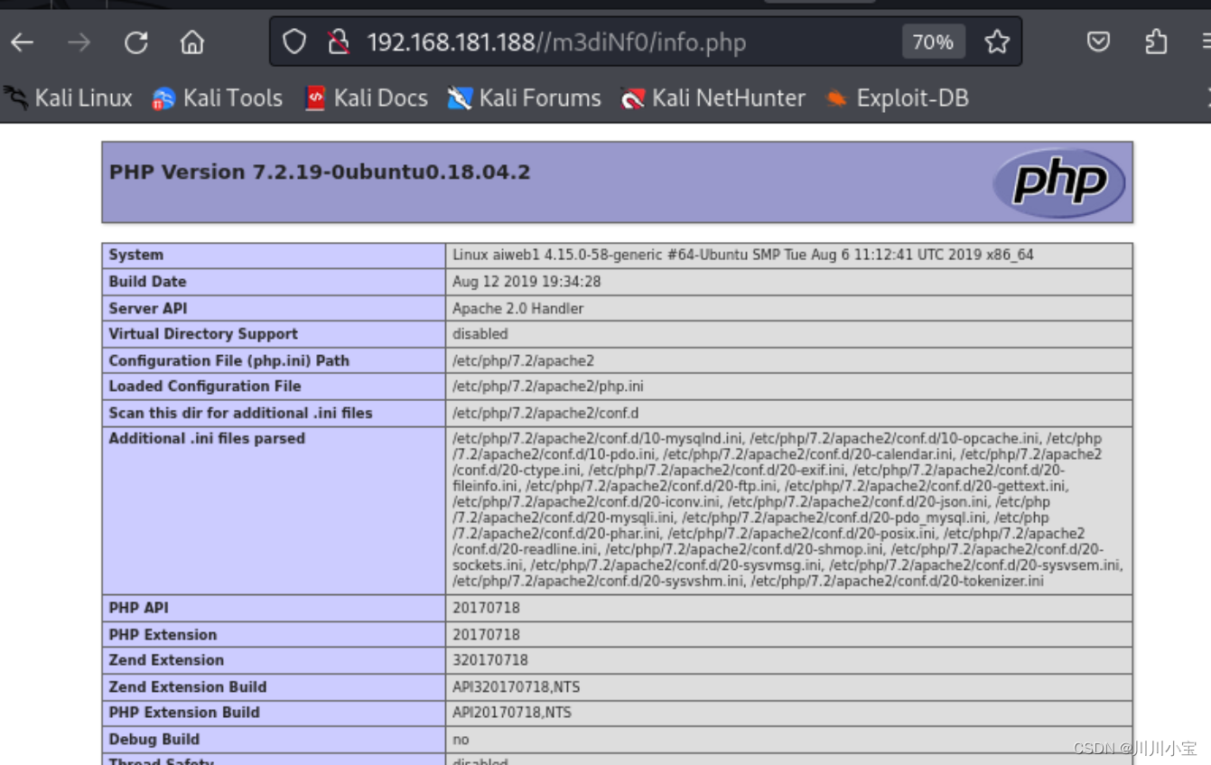Open the Pocket save icon
1211x765 pixels.
(1098, 42)
